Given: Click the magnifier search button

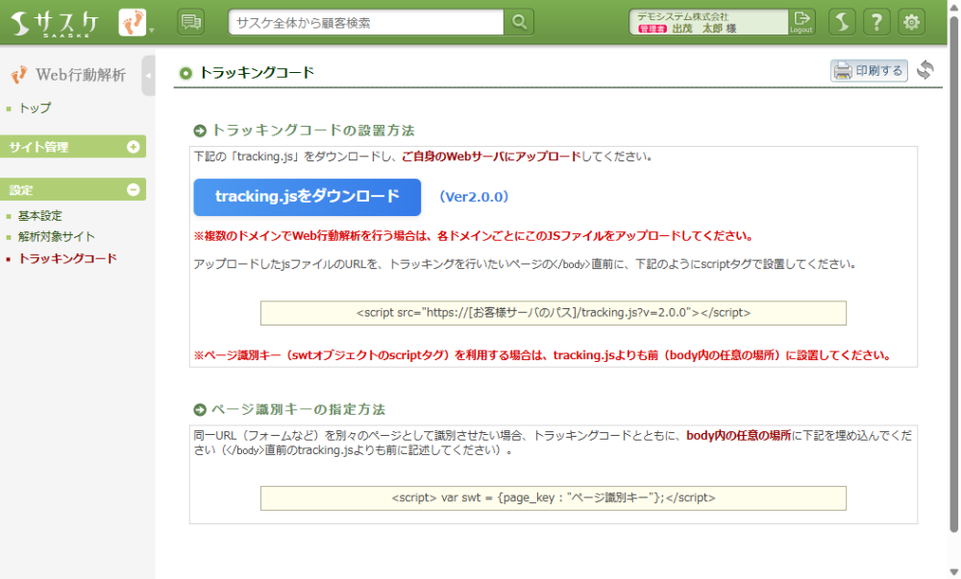Looking at the screenshot, I should coord(518,22).
